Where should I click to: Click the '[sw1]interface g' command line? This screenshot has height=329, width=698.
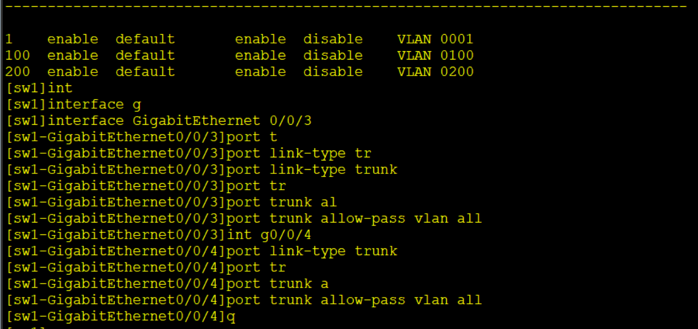(73, 104)
